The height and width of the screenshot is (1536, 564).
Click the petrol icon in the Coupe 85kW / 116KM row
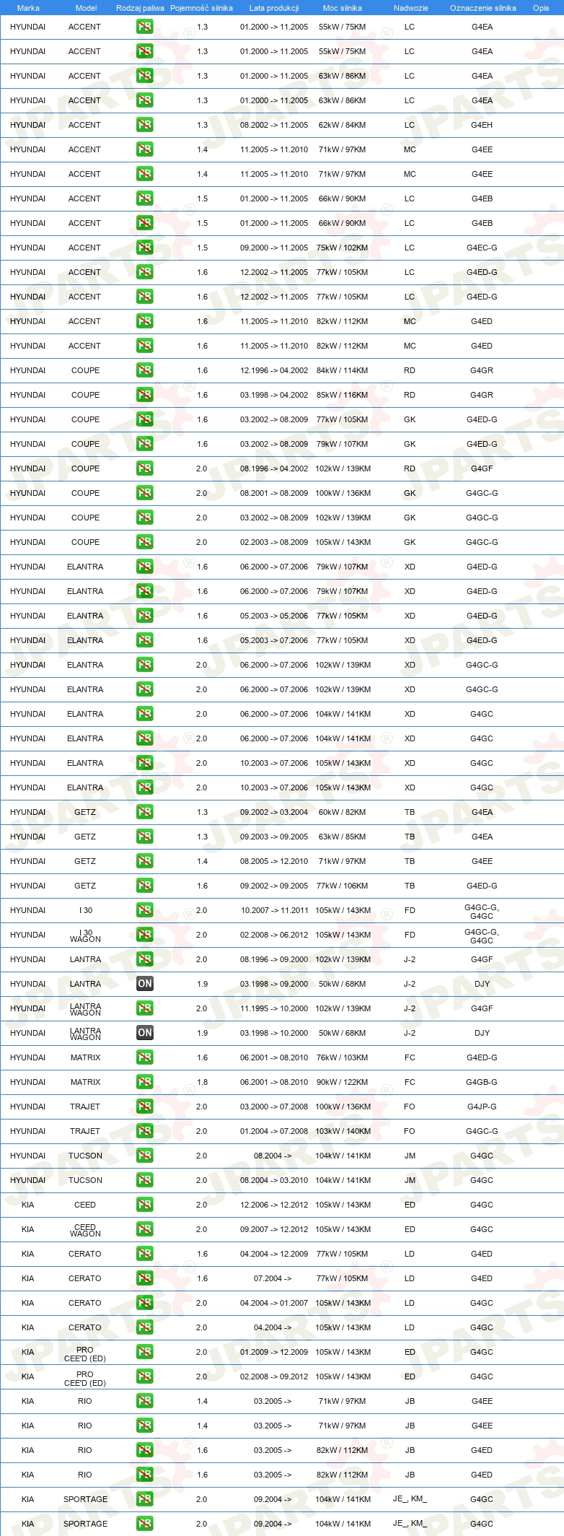tap(144, 395)
